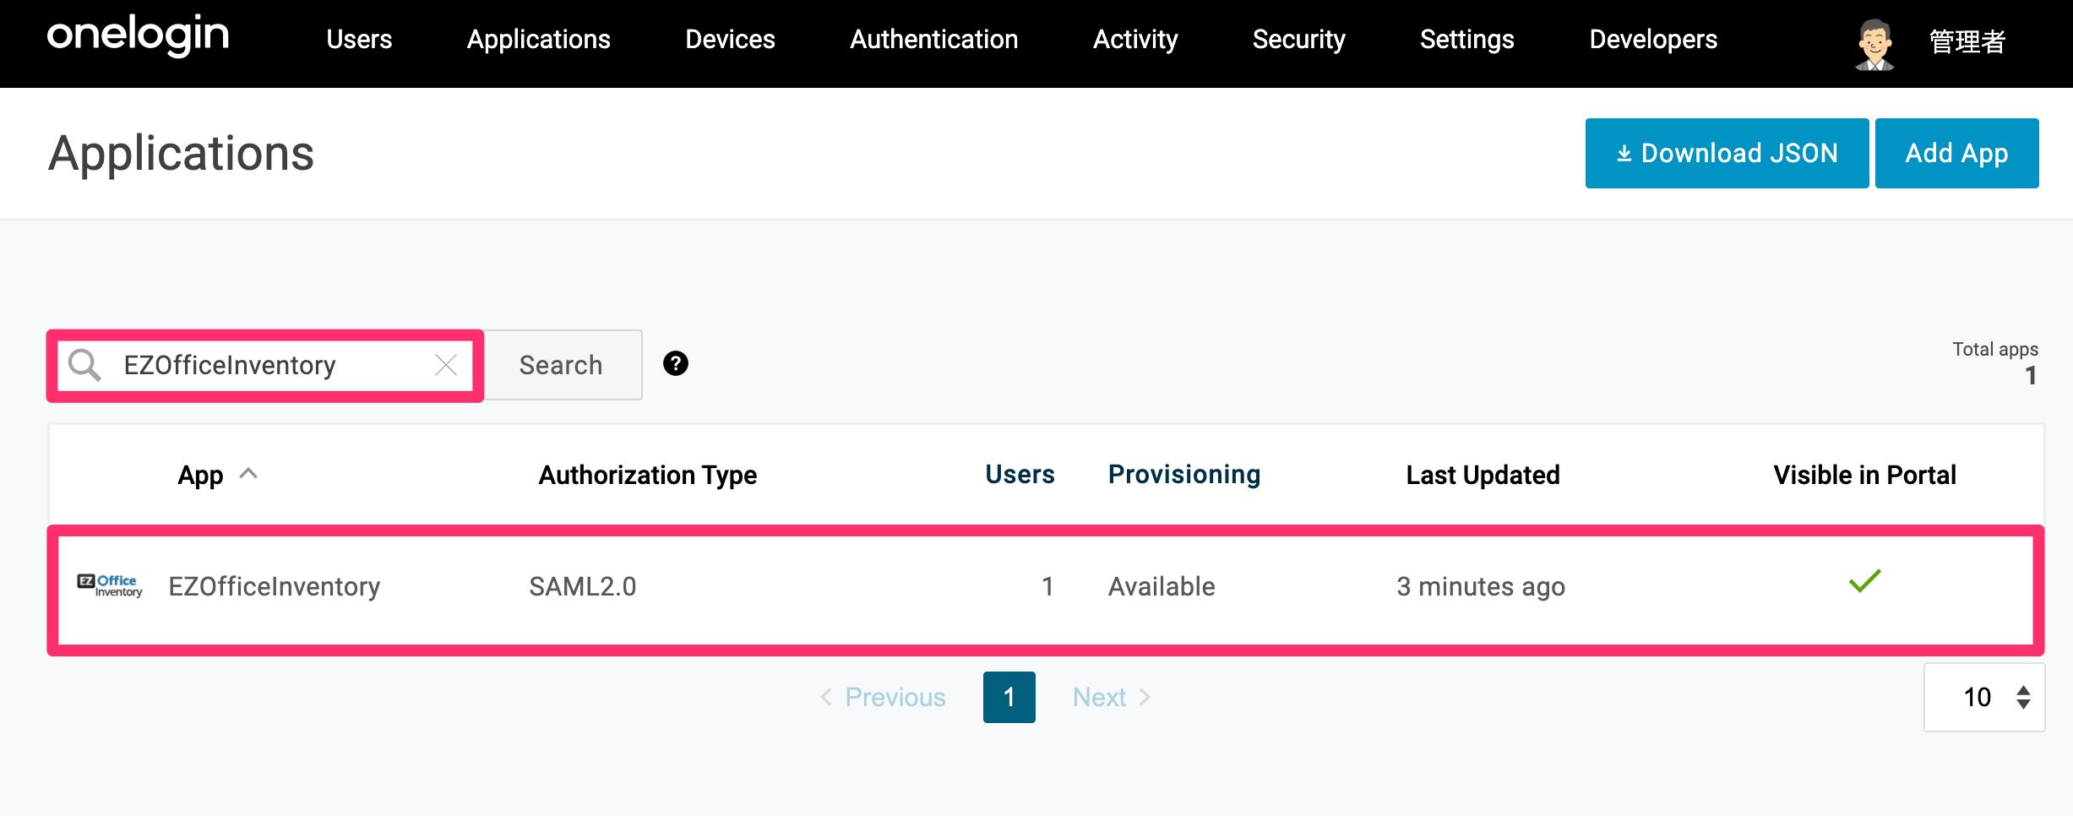Image resolution: width=2073 pixels, height=816 pixels.
Task: Click the Download JSON button
Action: click(x=1727, y=153)
